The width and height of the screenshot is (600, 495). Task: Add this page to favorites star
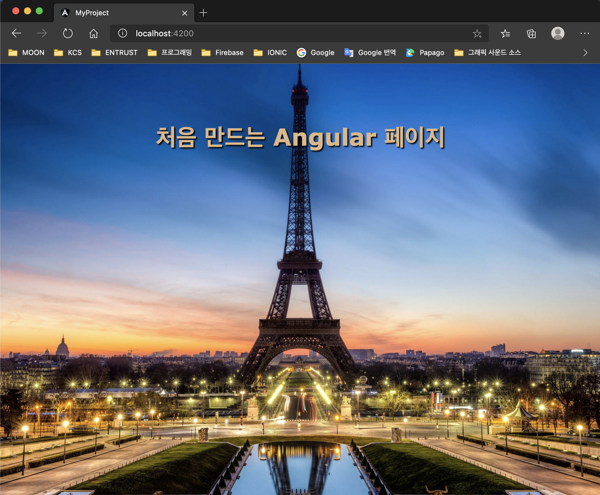click(x=477, y=34)
